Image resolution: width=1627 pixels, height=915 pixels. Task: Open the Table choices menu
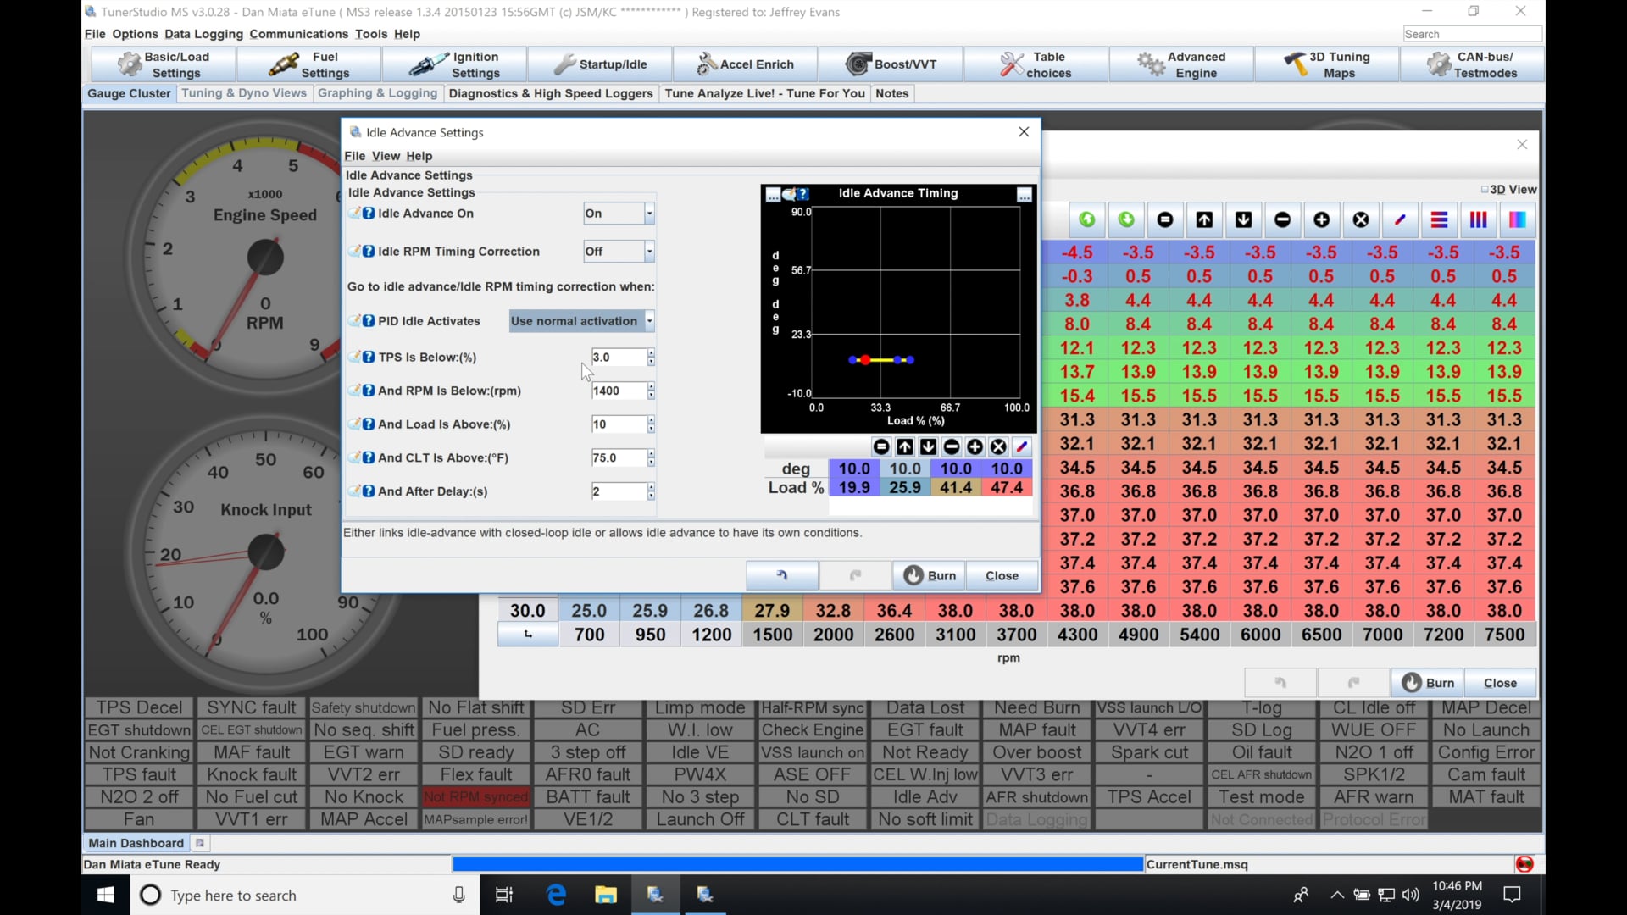[x=1036, y=64]
